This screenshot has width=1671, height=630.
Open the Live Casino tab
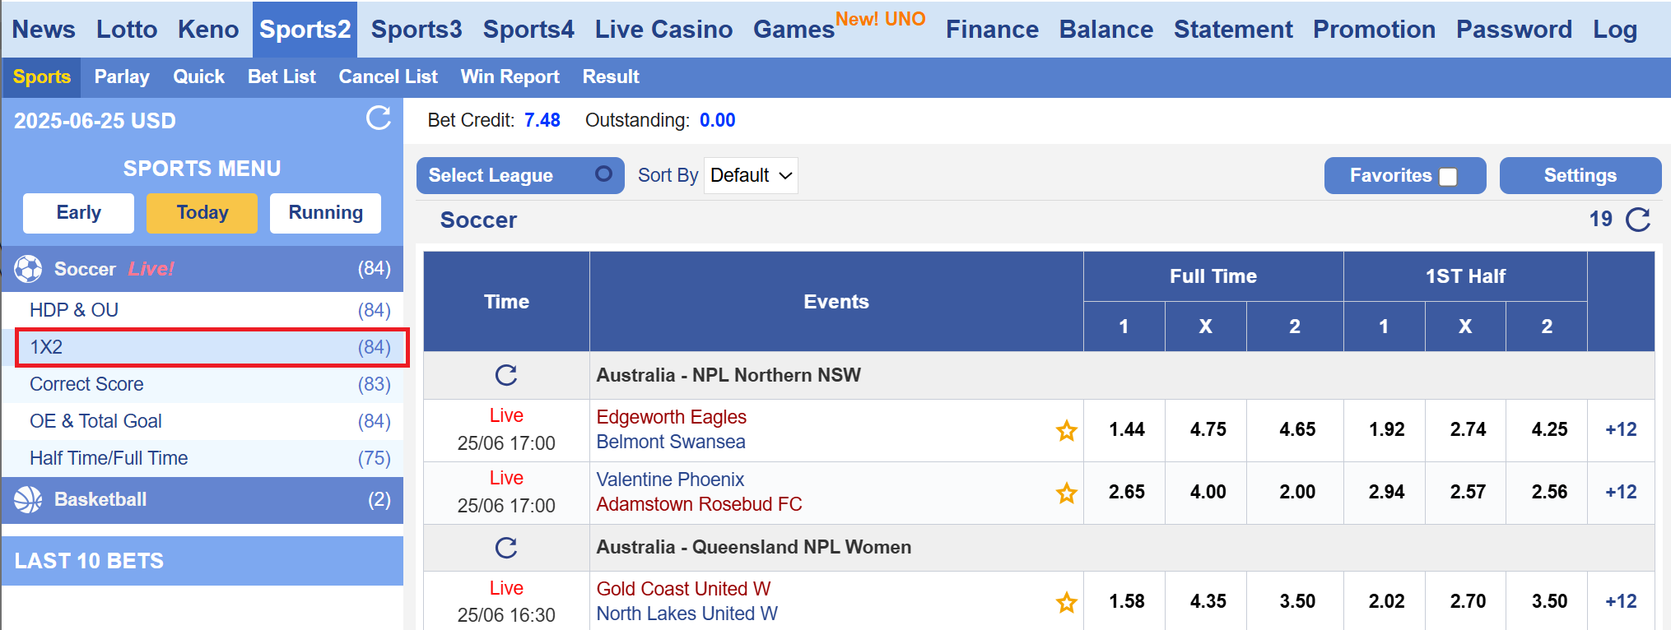point(663,30)
